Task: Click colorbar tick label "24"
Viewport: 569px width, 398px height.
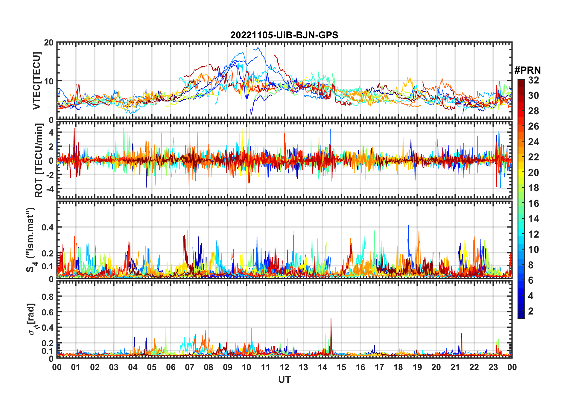Action: (x=533, y=142)
